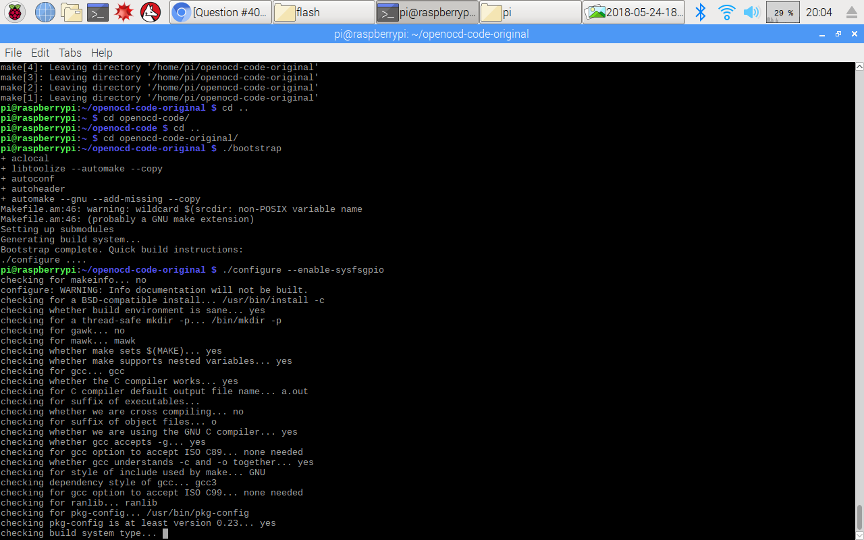Click the line 'Bootstrap complete. Quick build instructions:'
This screenshot has height=540, width=864.
coord(122,250)
